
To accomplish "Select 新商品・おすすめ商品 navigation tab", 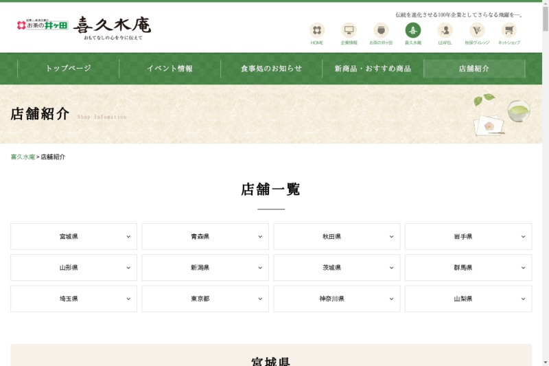I will point(373,69).
